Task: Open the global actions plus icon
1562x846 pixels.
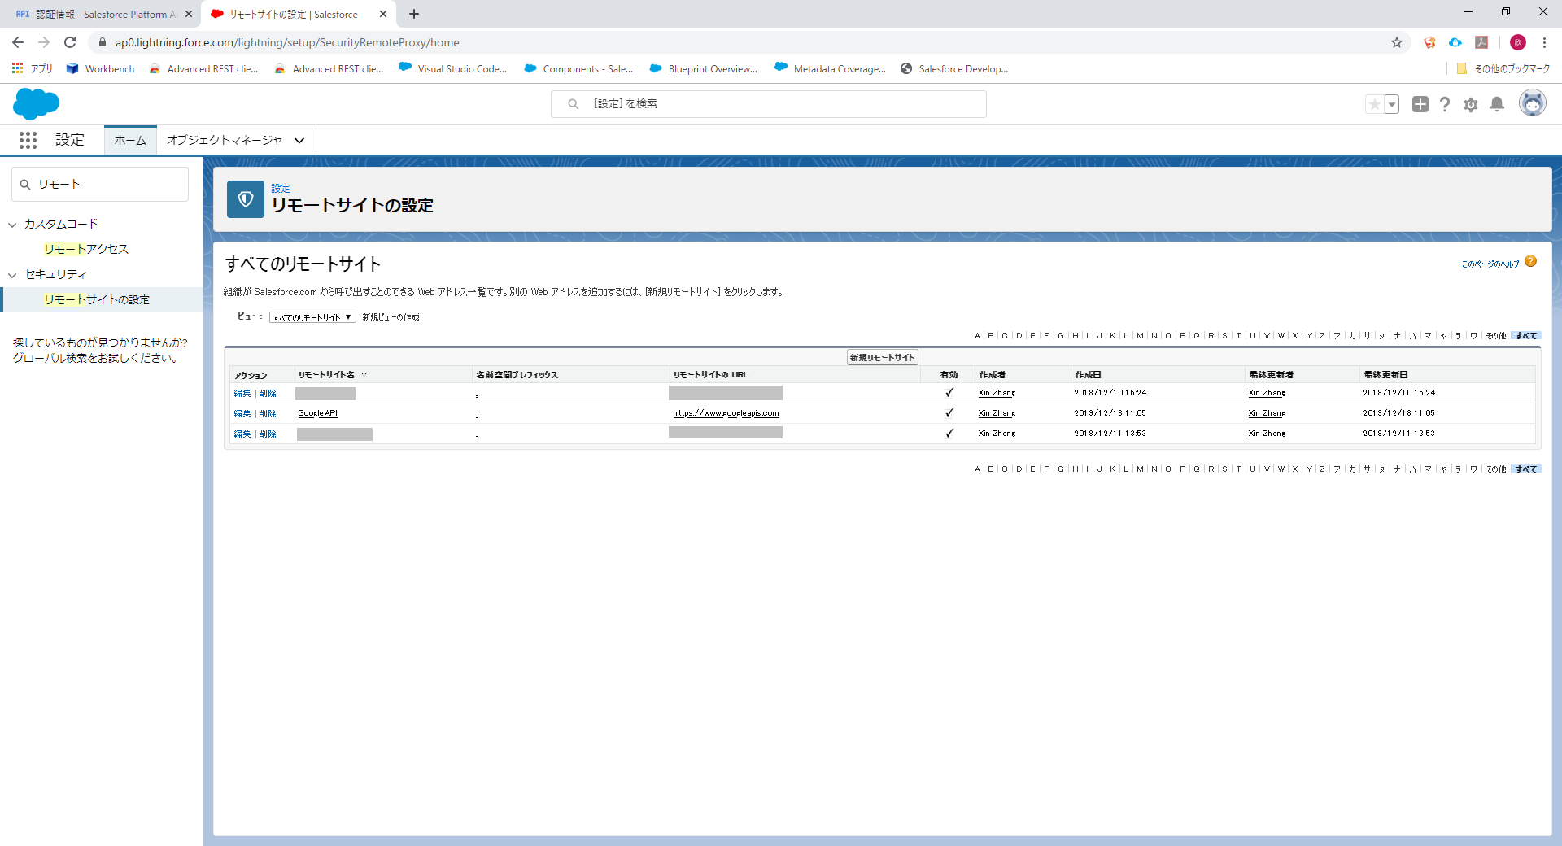Action: pyautogui.click(x=1420, y=104)
